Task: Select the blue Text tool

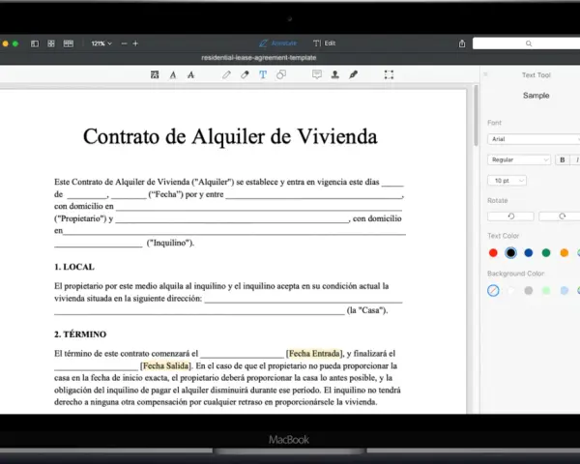Action: (263, 74)
